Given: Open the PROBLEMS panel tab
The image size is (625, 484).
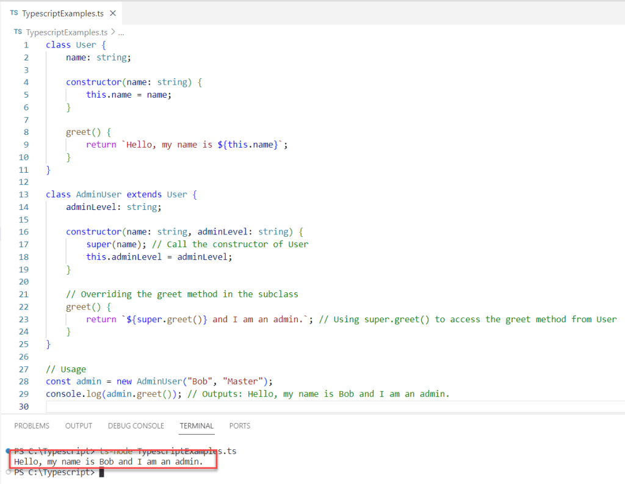Looking at the screenshot, I should (x=32, y=426).
